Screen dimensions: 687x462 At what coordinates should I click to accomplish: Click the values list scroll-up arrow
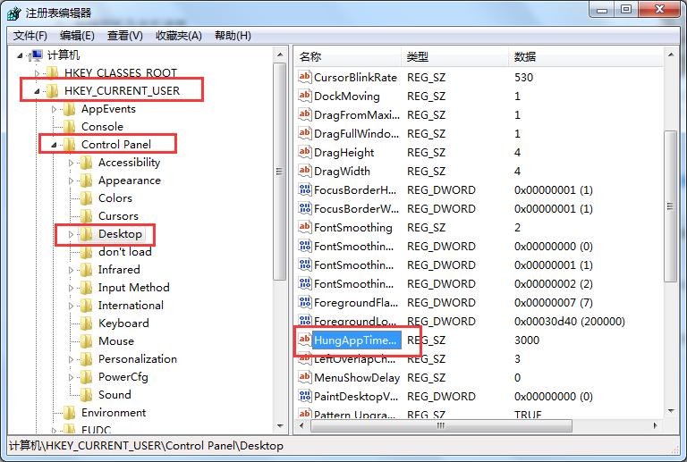(671, 55)
